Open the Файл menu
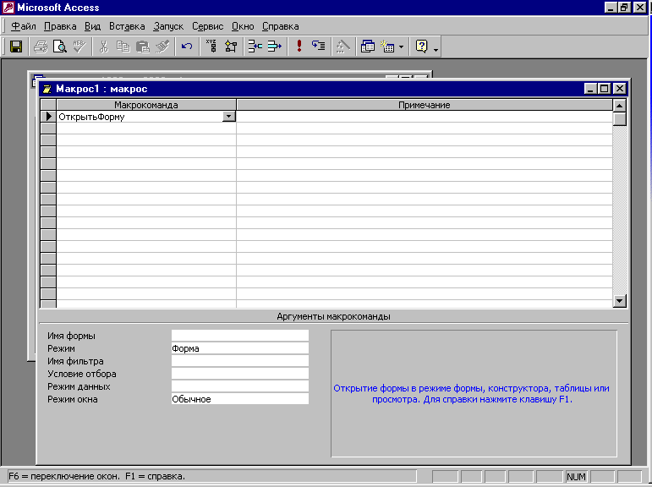This screenshot has height=487, width=652. [x=24, y=26]
